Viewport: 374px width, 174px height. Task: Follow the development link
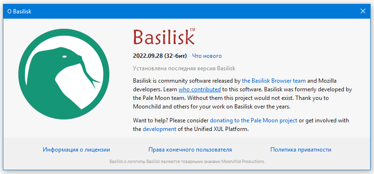[159, 129]
